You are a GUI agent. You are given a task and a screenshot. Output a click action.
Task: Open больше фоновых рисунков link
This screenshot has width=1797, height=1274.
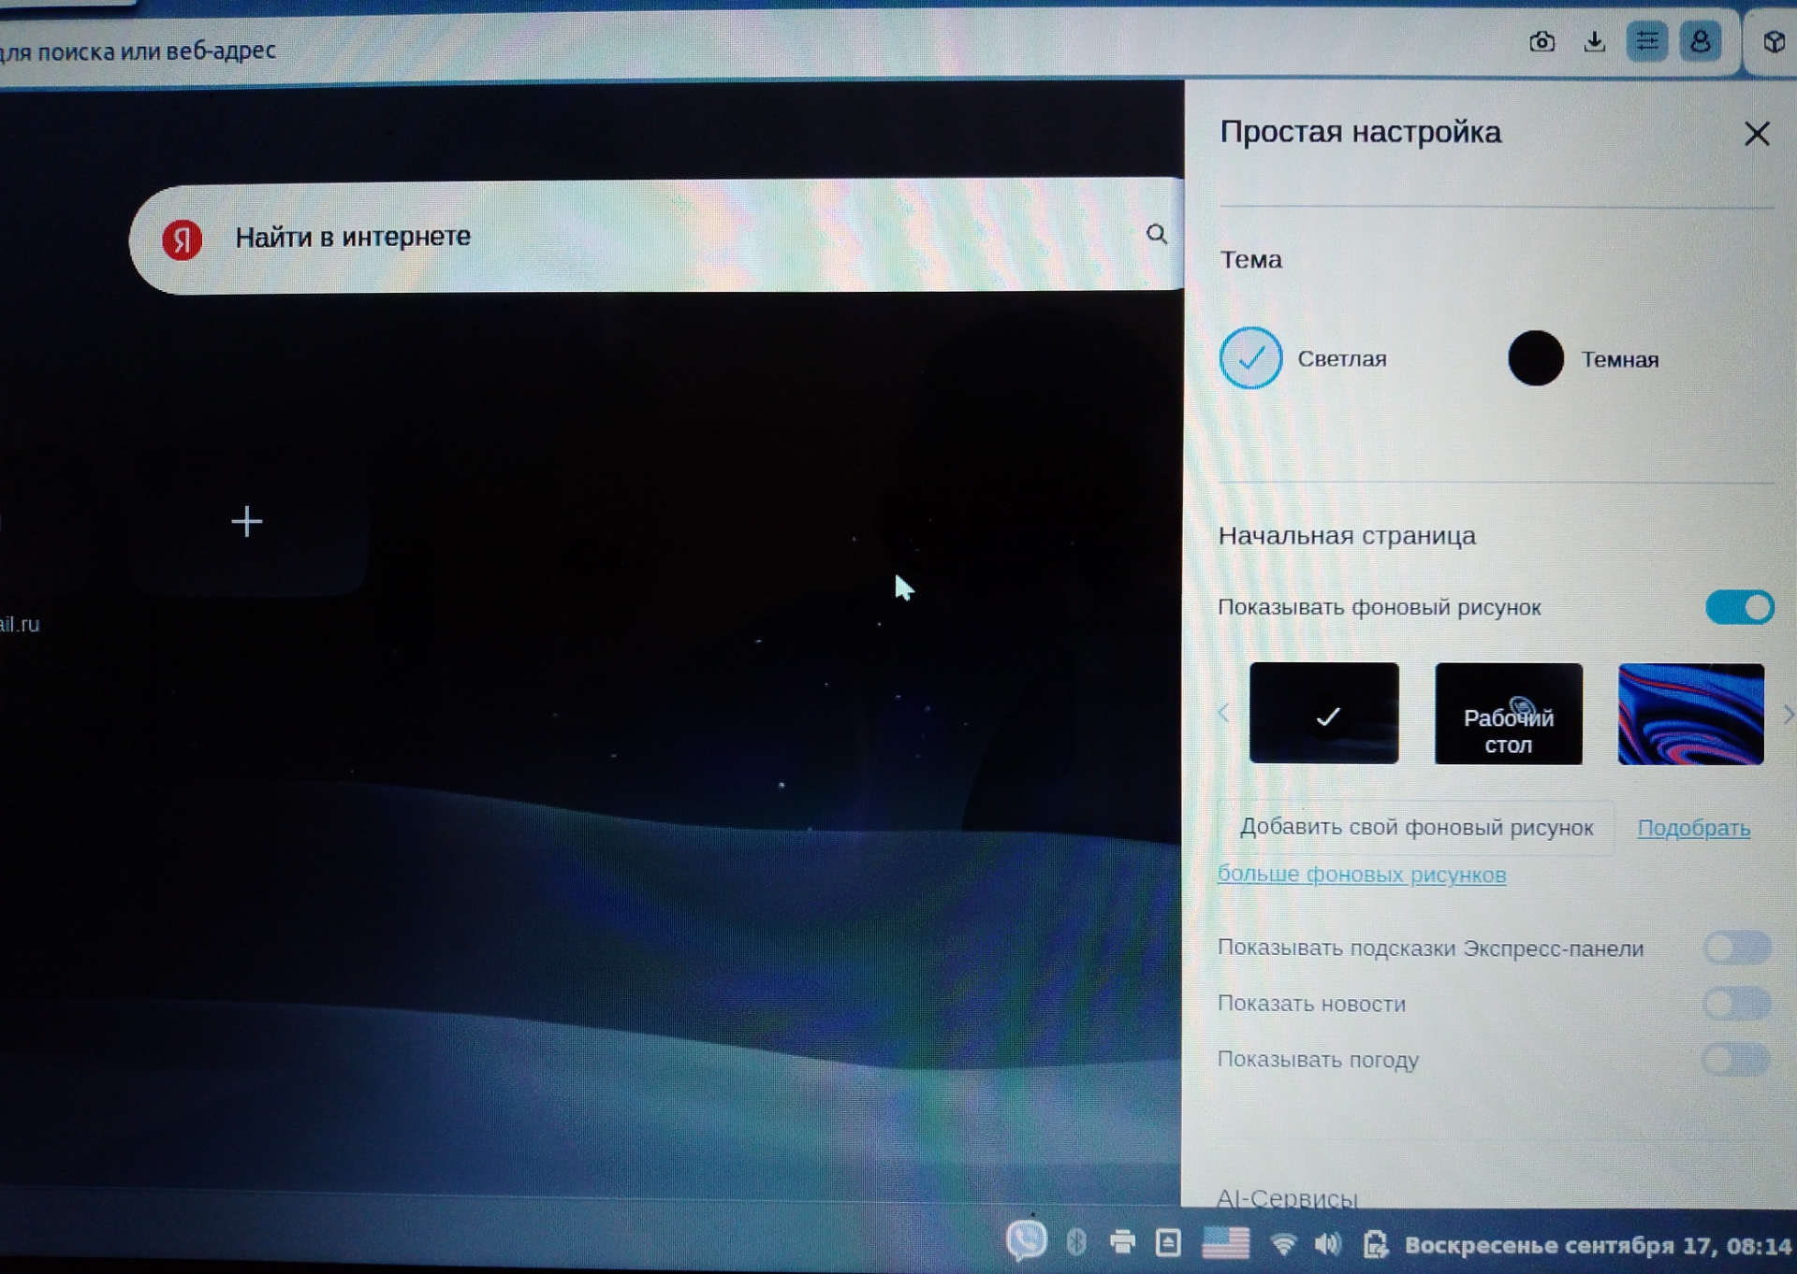point(1361,875)
